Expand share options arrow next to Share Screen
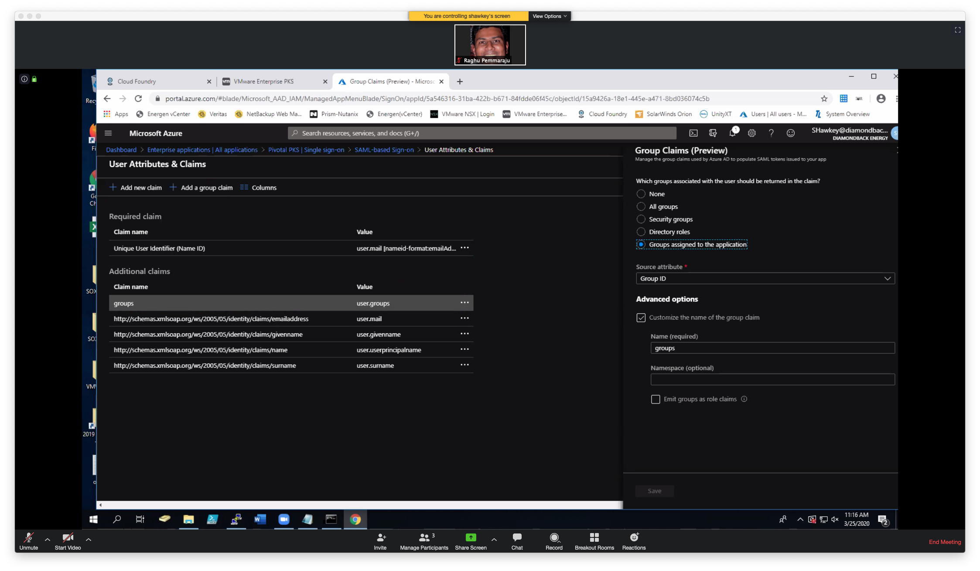The height and width of the screenshot is (571, 980). coord(494,540)
